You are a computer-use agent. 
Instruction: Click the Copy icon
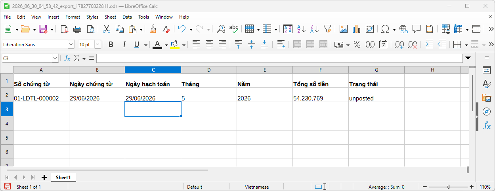tap(119, 29)
